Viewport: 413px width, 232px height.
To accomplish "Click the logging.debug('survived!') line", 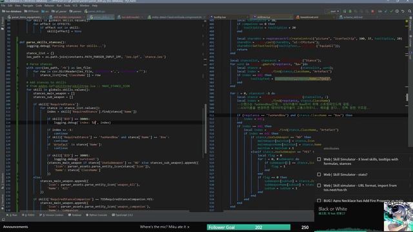I will (76, 159).
